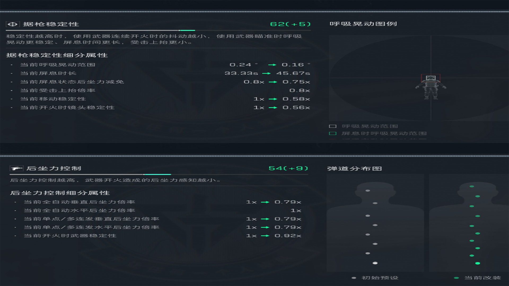Select the 据枪稳定性 header title
This screenshot has height=286, width=509.
(51, 24)
